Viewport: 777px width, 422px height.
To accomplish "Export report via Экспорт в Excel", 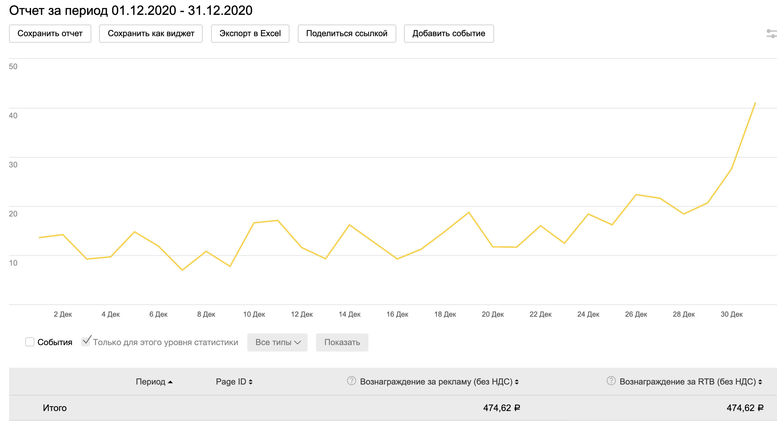I will (250, 34).
